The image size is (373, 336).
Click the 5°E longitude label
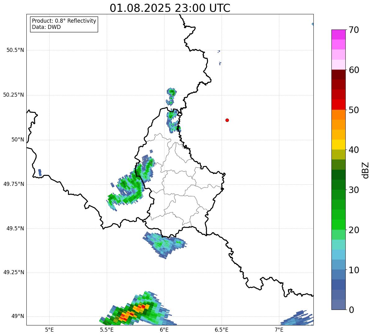(x=49, y=329)
